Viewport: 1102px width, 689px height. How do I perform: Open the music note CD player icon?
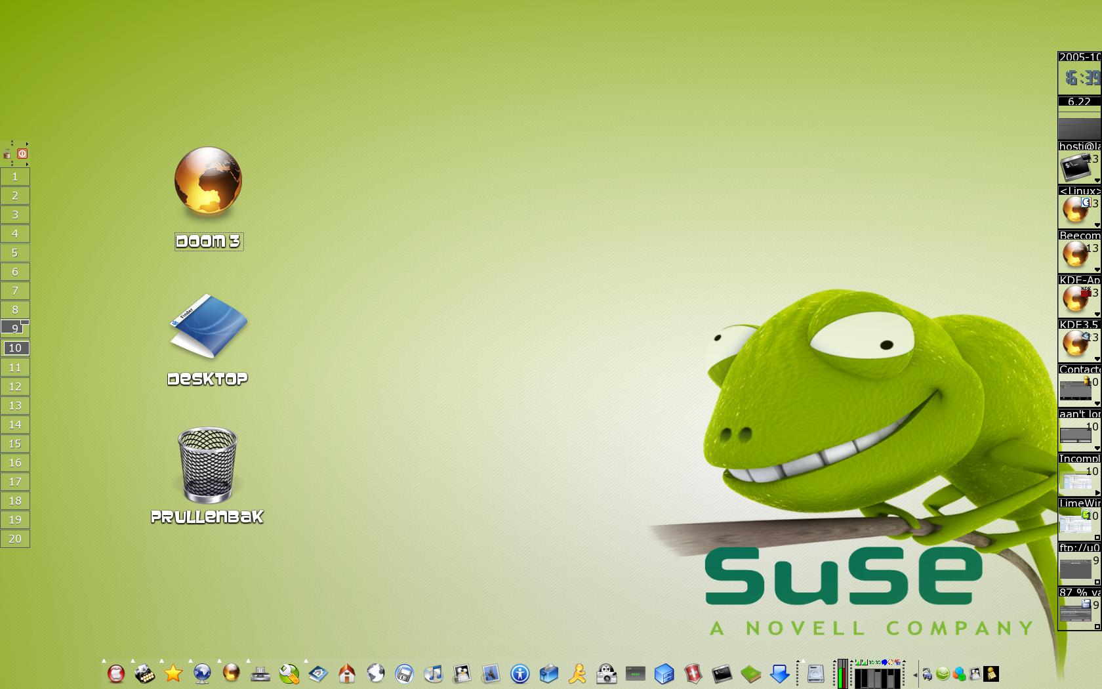point(434,674)
